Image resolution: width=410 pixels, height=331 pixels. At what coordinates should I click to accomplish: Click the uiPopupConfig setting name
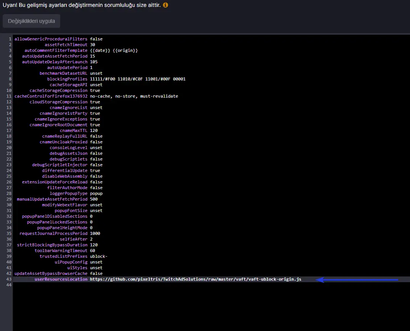pyautogui.click(x=71, y=262)
